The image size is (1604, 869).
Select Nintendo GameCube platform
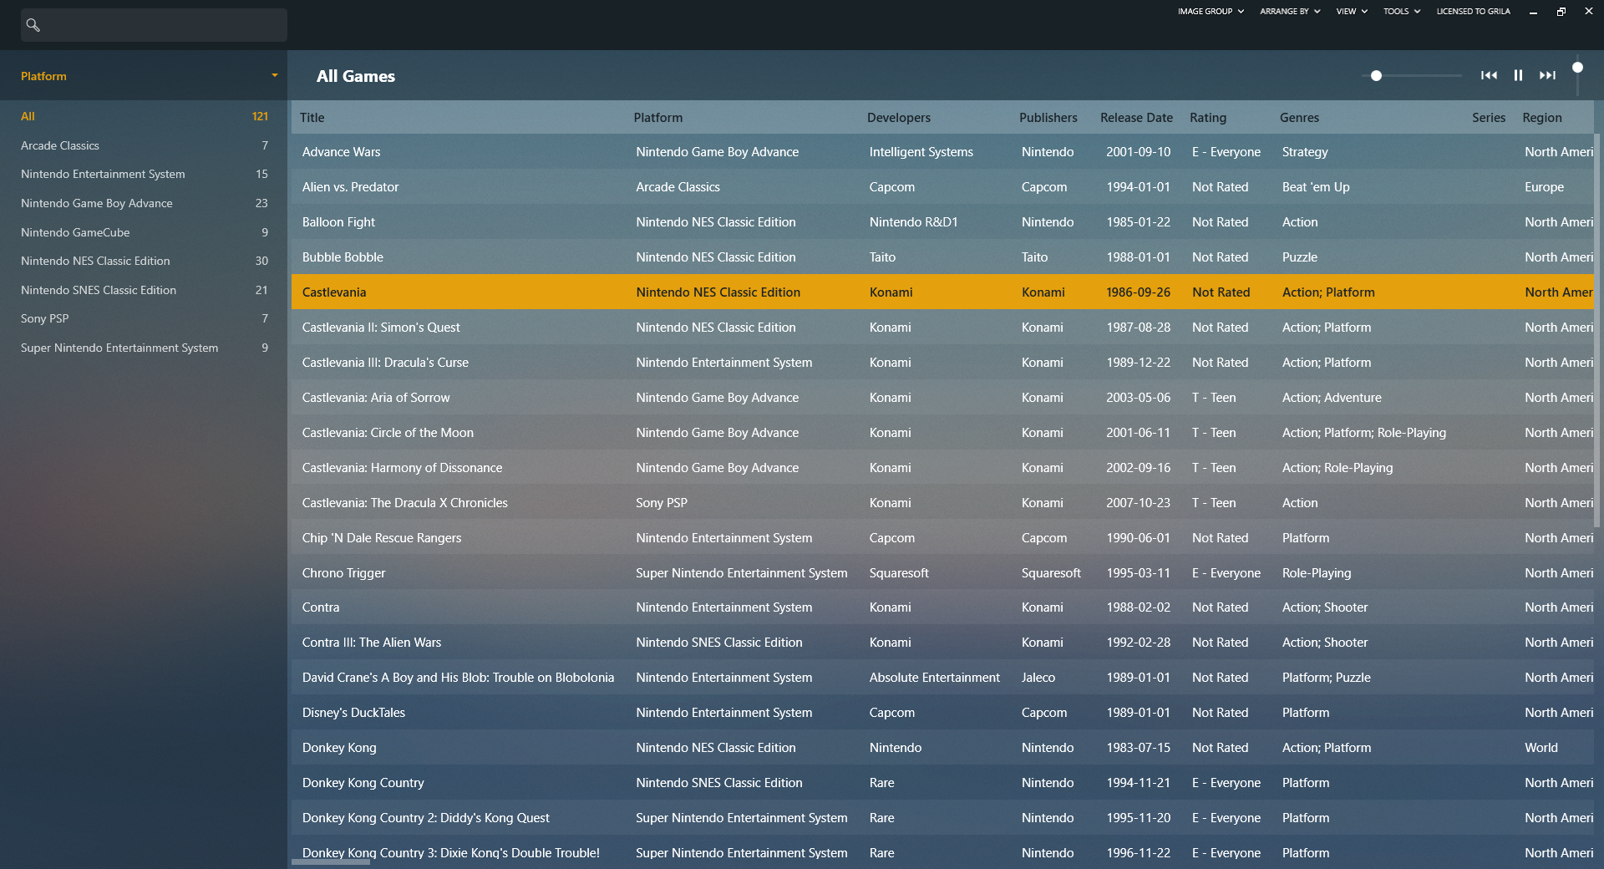[x=144, y=232]
